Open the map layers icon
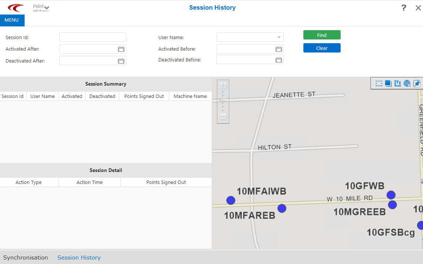 pos(388,83)
